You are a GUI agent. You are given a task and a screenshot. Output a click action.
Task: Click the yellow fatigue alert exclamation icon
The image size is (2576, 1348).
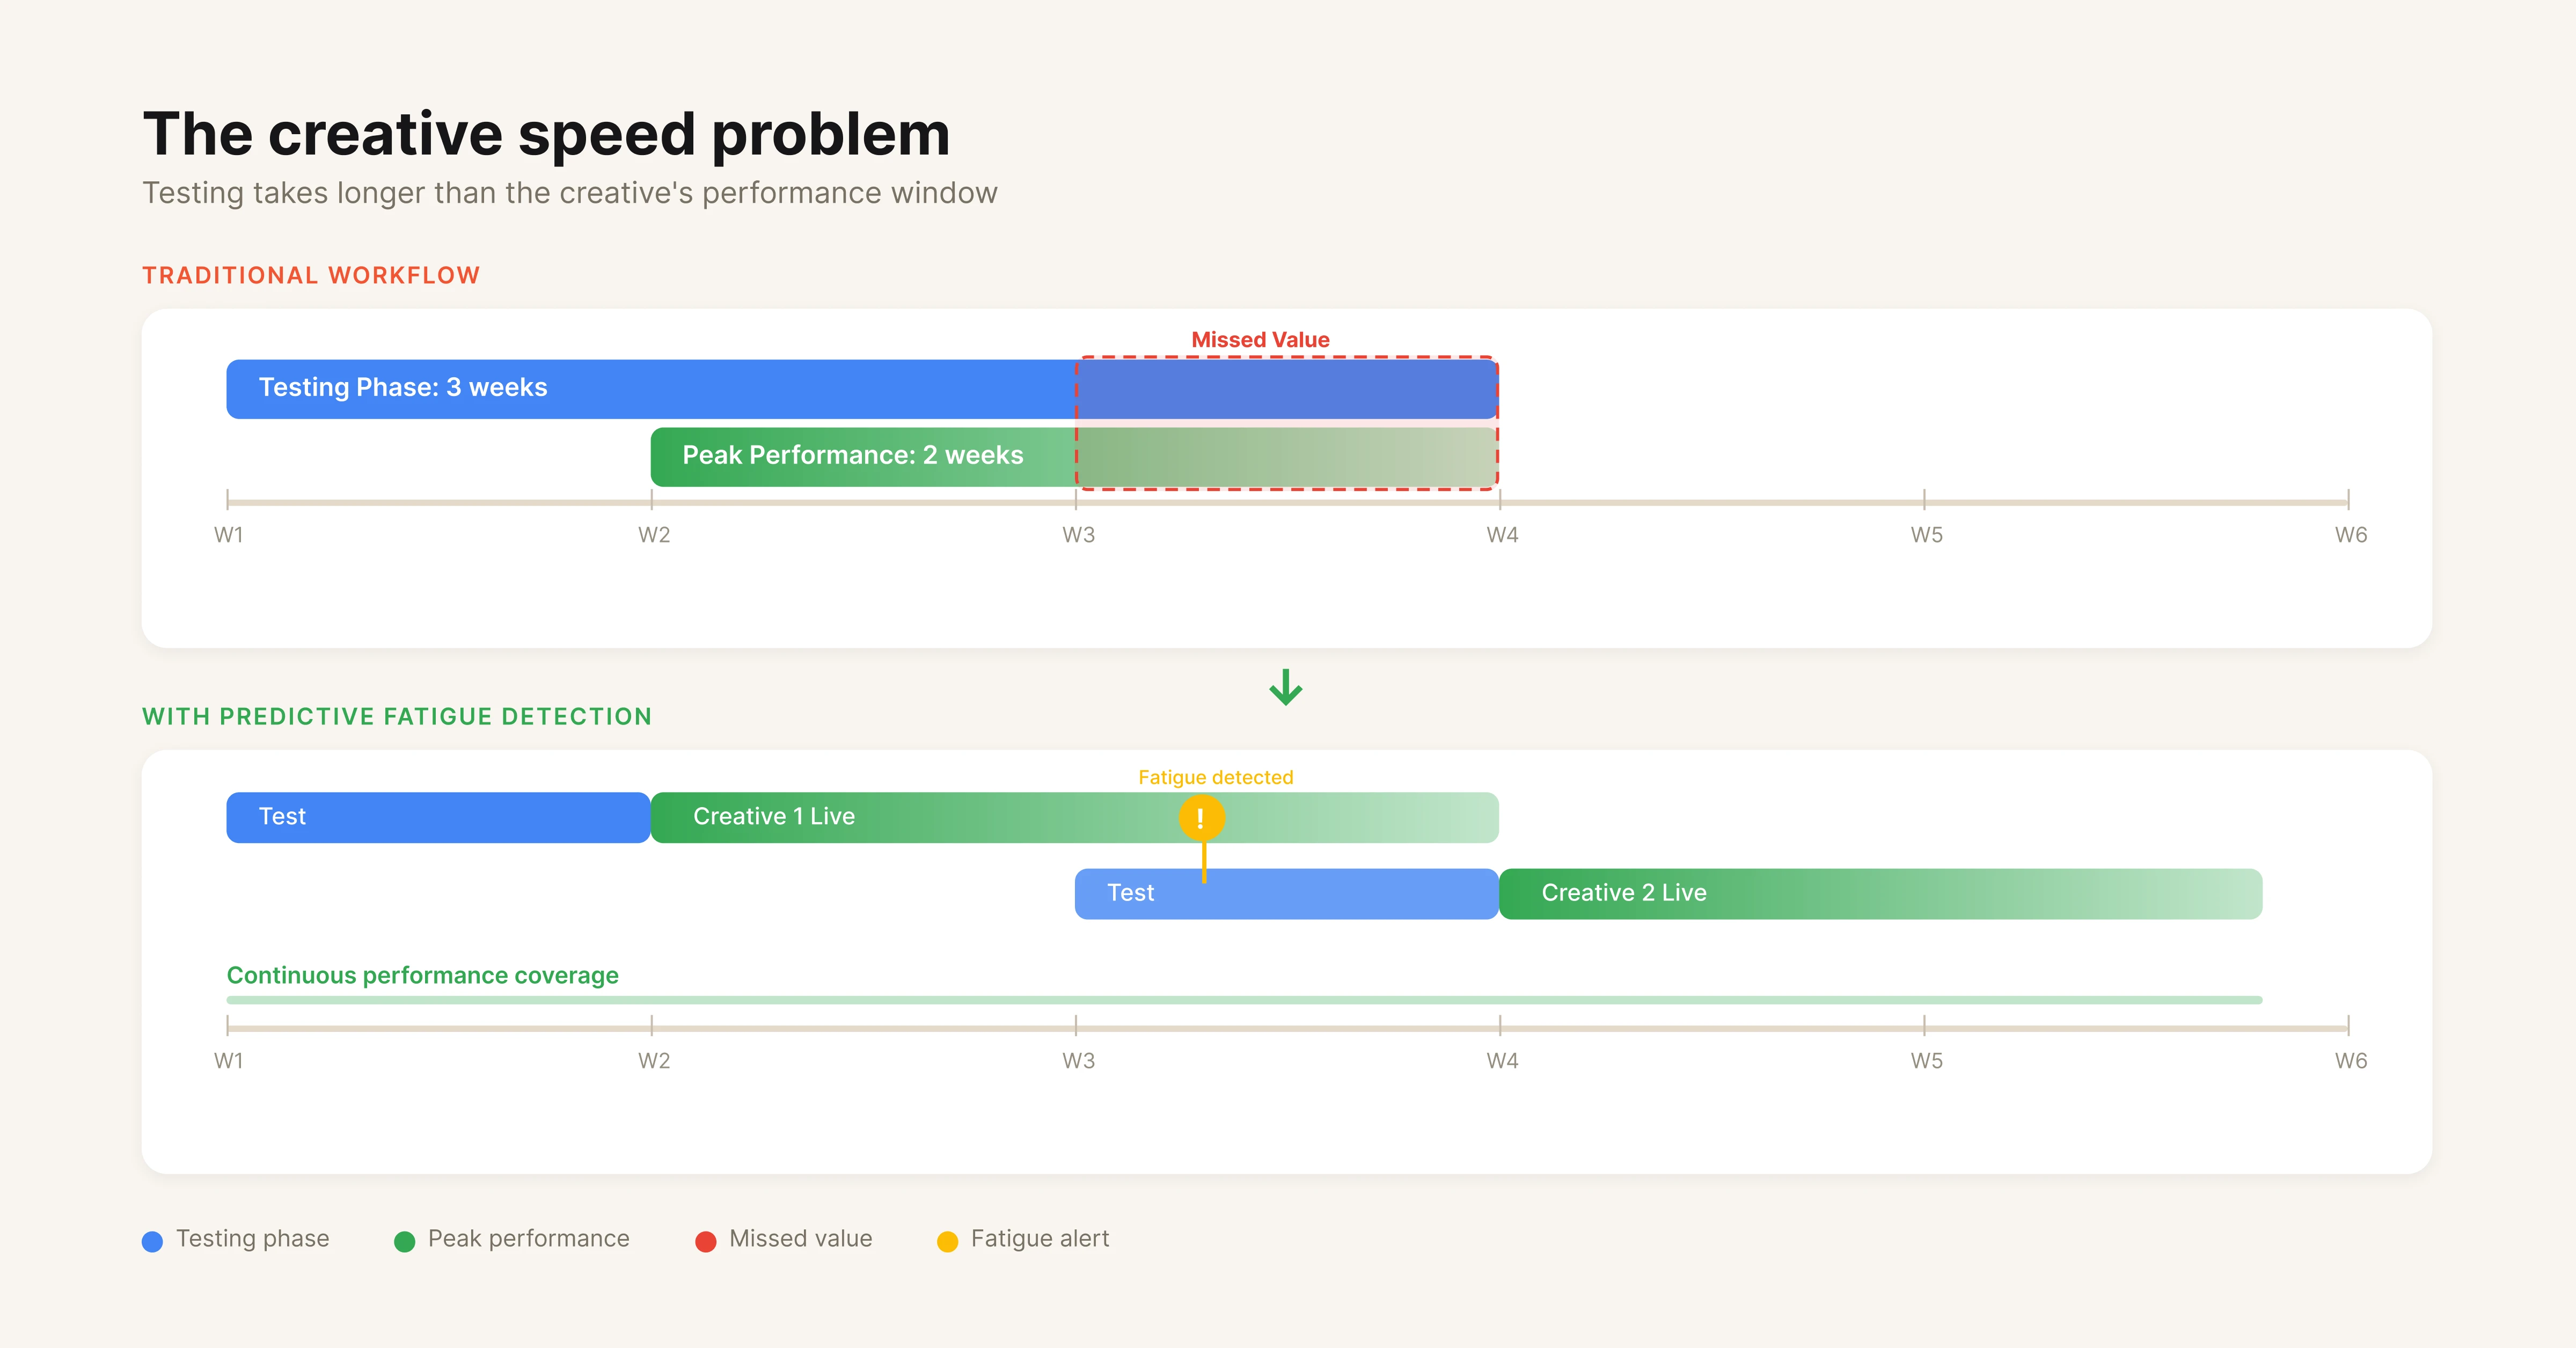tap(1203, 817)
